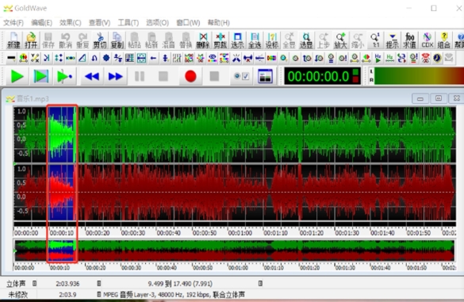Viewport: 464px width, 302px height.
Task: Click the 选显 zoom selection icon
Action: [x=306, y=40]
